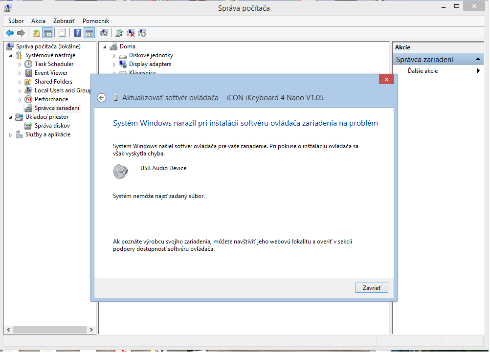490x353 pixels.
Task: Click the Event Viewer icon in tree
Action: (x=28, y=73)
